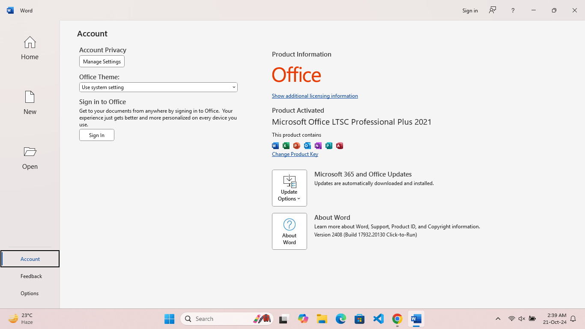Open the Windows Start menu
585x329 pixels.
point(170,319)
